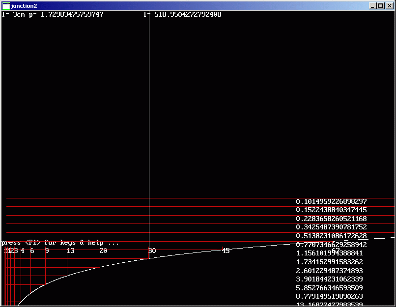This screenshot has width=396, height=307.
Task: Click the jonction2 window system icon
Action: click(x=6, y=6)
